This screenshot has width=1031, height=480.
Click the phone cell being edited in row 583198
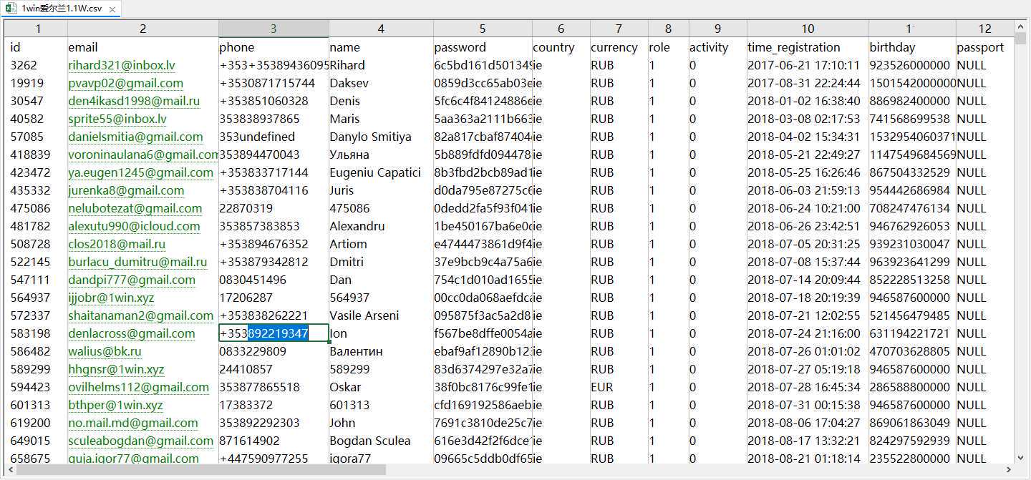pos(274,333)
